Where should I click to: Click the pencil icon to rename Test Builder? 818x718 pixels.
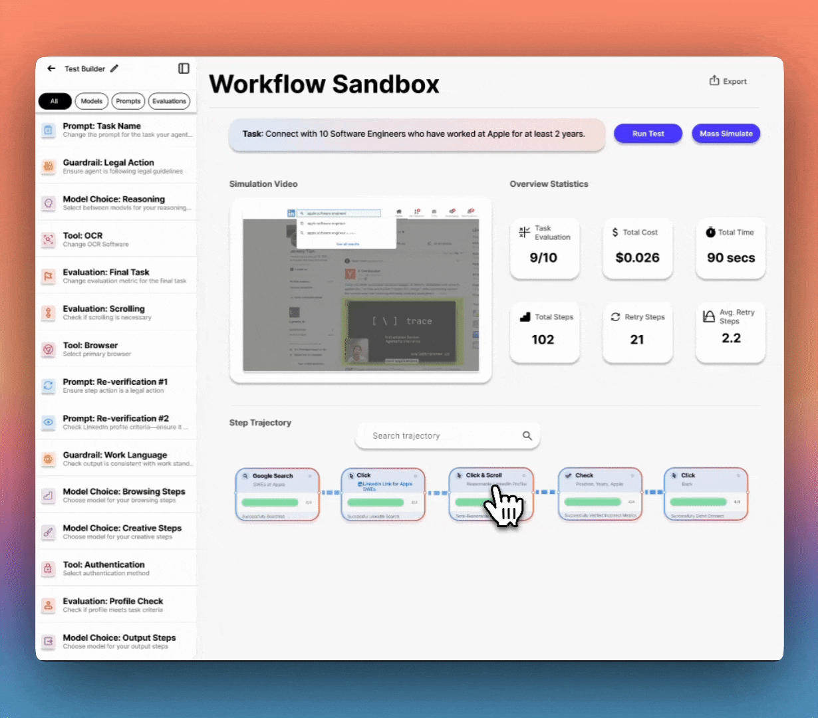coord(114,68)
